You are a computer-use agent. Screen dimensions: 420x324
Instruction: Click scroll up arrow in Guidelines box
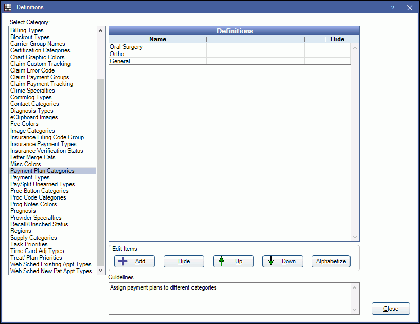(354, 288)
